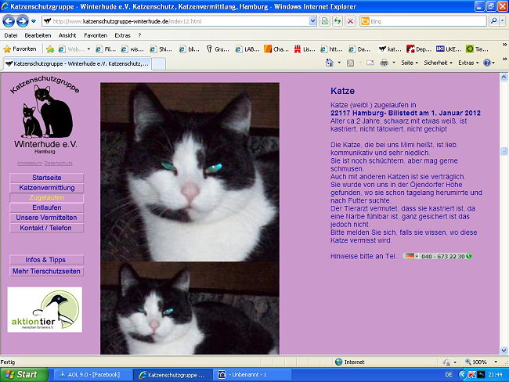Open Favoriten star in favorites bar
Image resolution: width=509 pixels, height=382 pixels.
[x=21, y=49]
